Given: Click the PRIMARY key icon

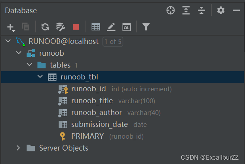Looking at the screenshot, I should pos(63,136).
